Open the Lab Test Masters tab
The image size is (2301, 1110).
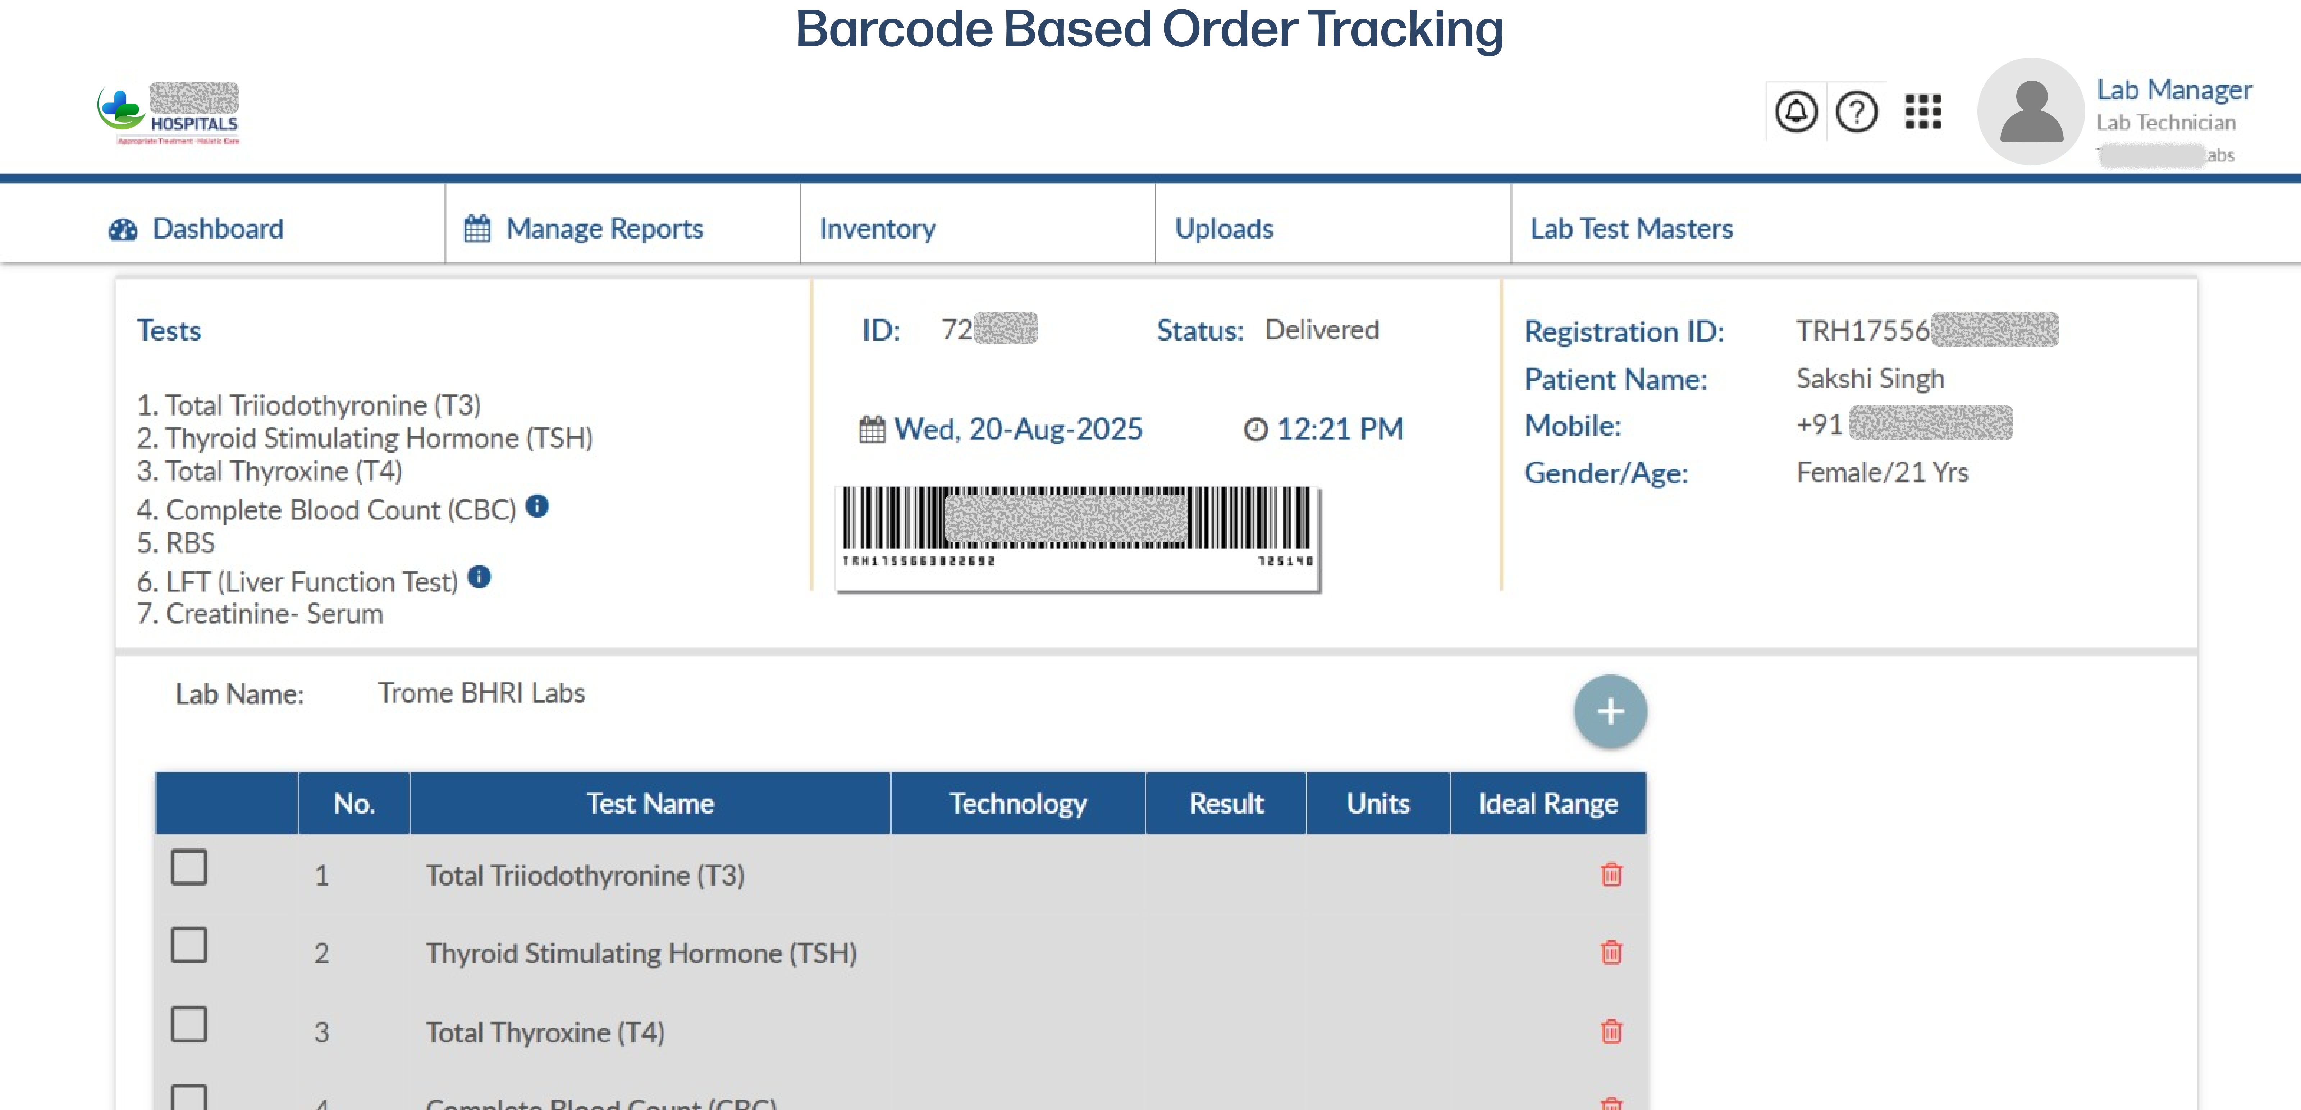[x=1631, y=229]
